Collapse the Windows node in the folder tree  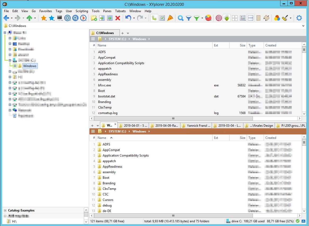15,66
